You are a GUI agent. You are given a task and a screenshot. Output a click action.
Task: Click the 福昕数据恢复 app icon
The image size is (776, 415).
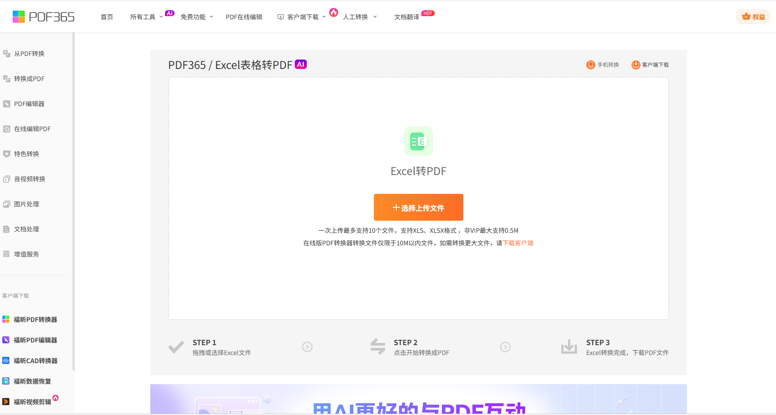(6, 381)
